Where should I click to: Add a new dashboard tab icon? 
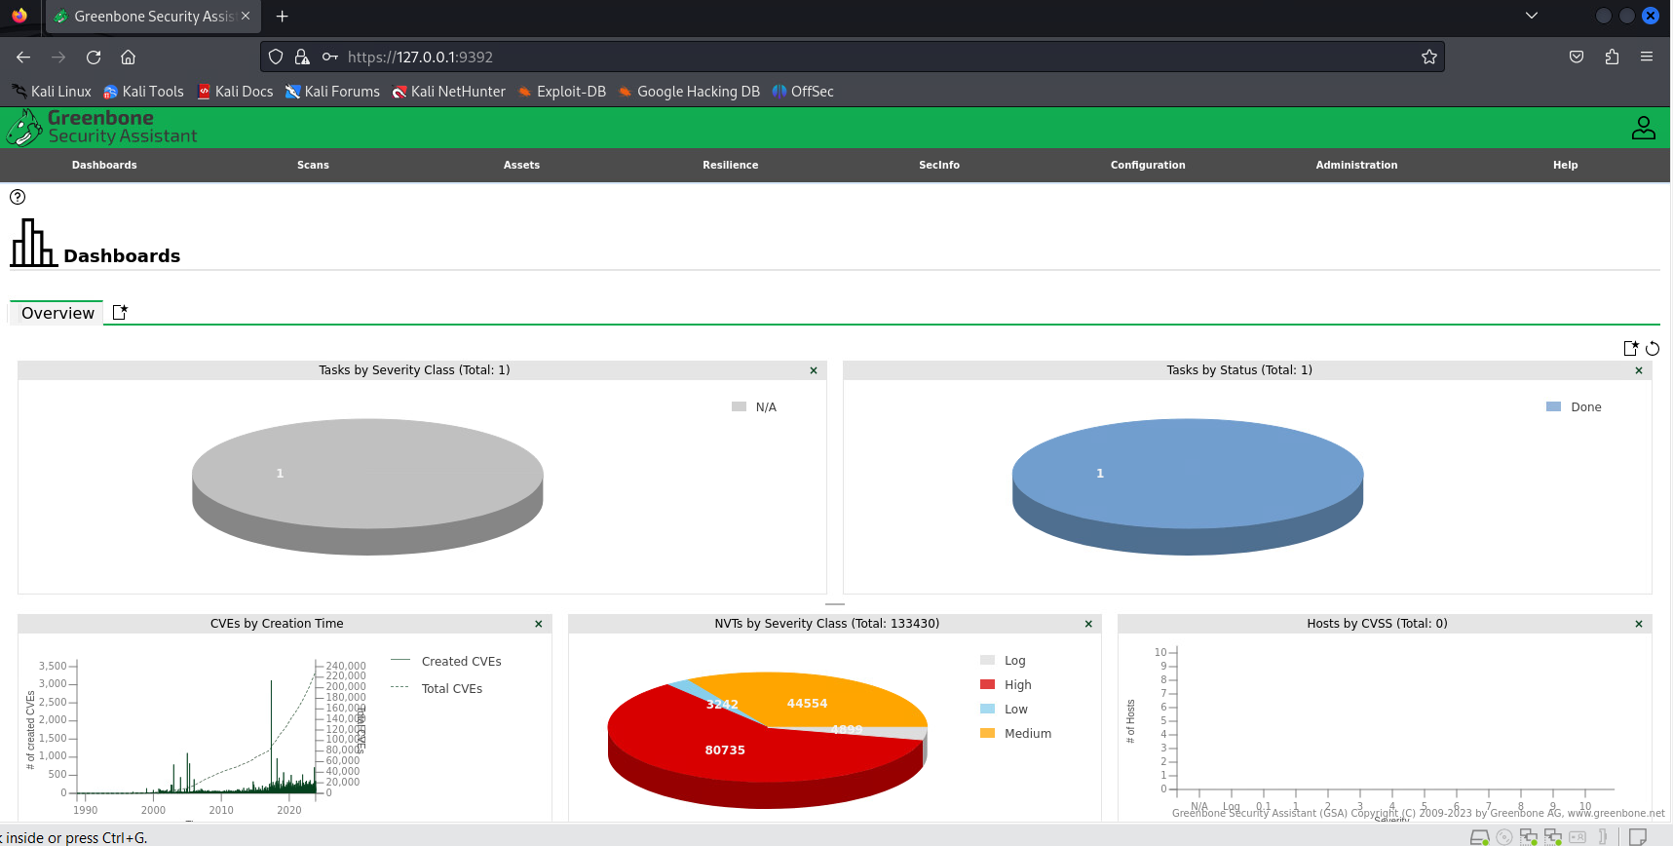(x=120, y=312)
